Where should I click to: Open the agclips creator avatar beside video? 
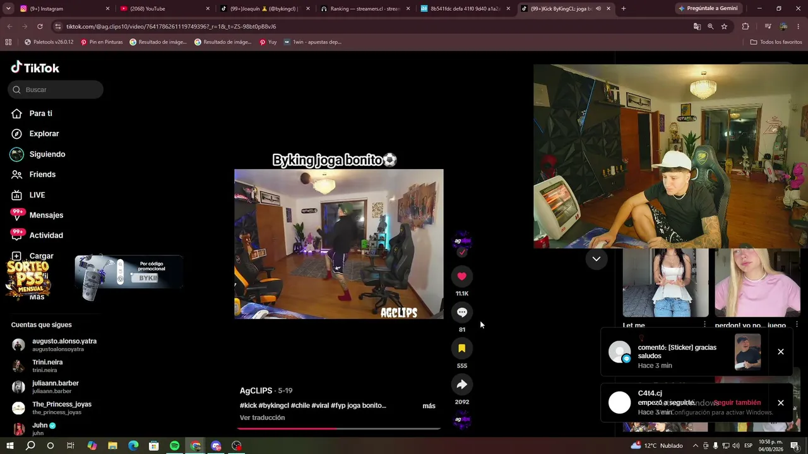tap(462, 241)
